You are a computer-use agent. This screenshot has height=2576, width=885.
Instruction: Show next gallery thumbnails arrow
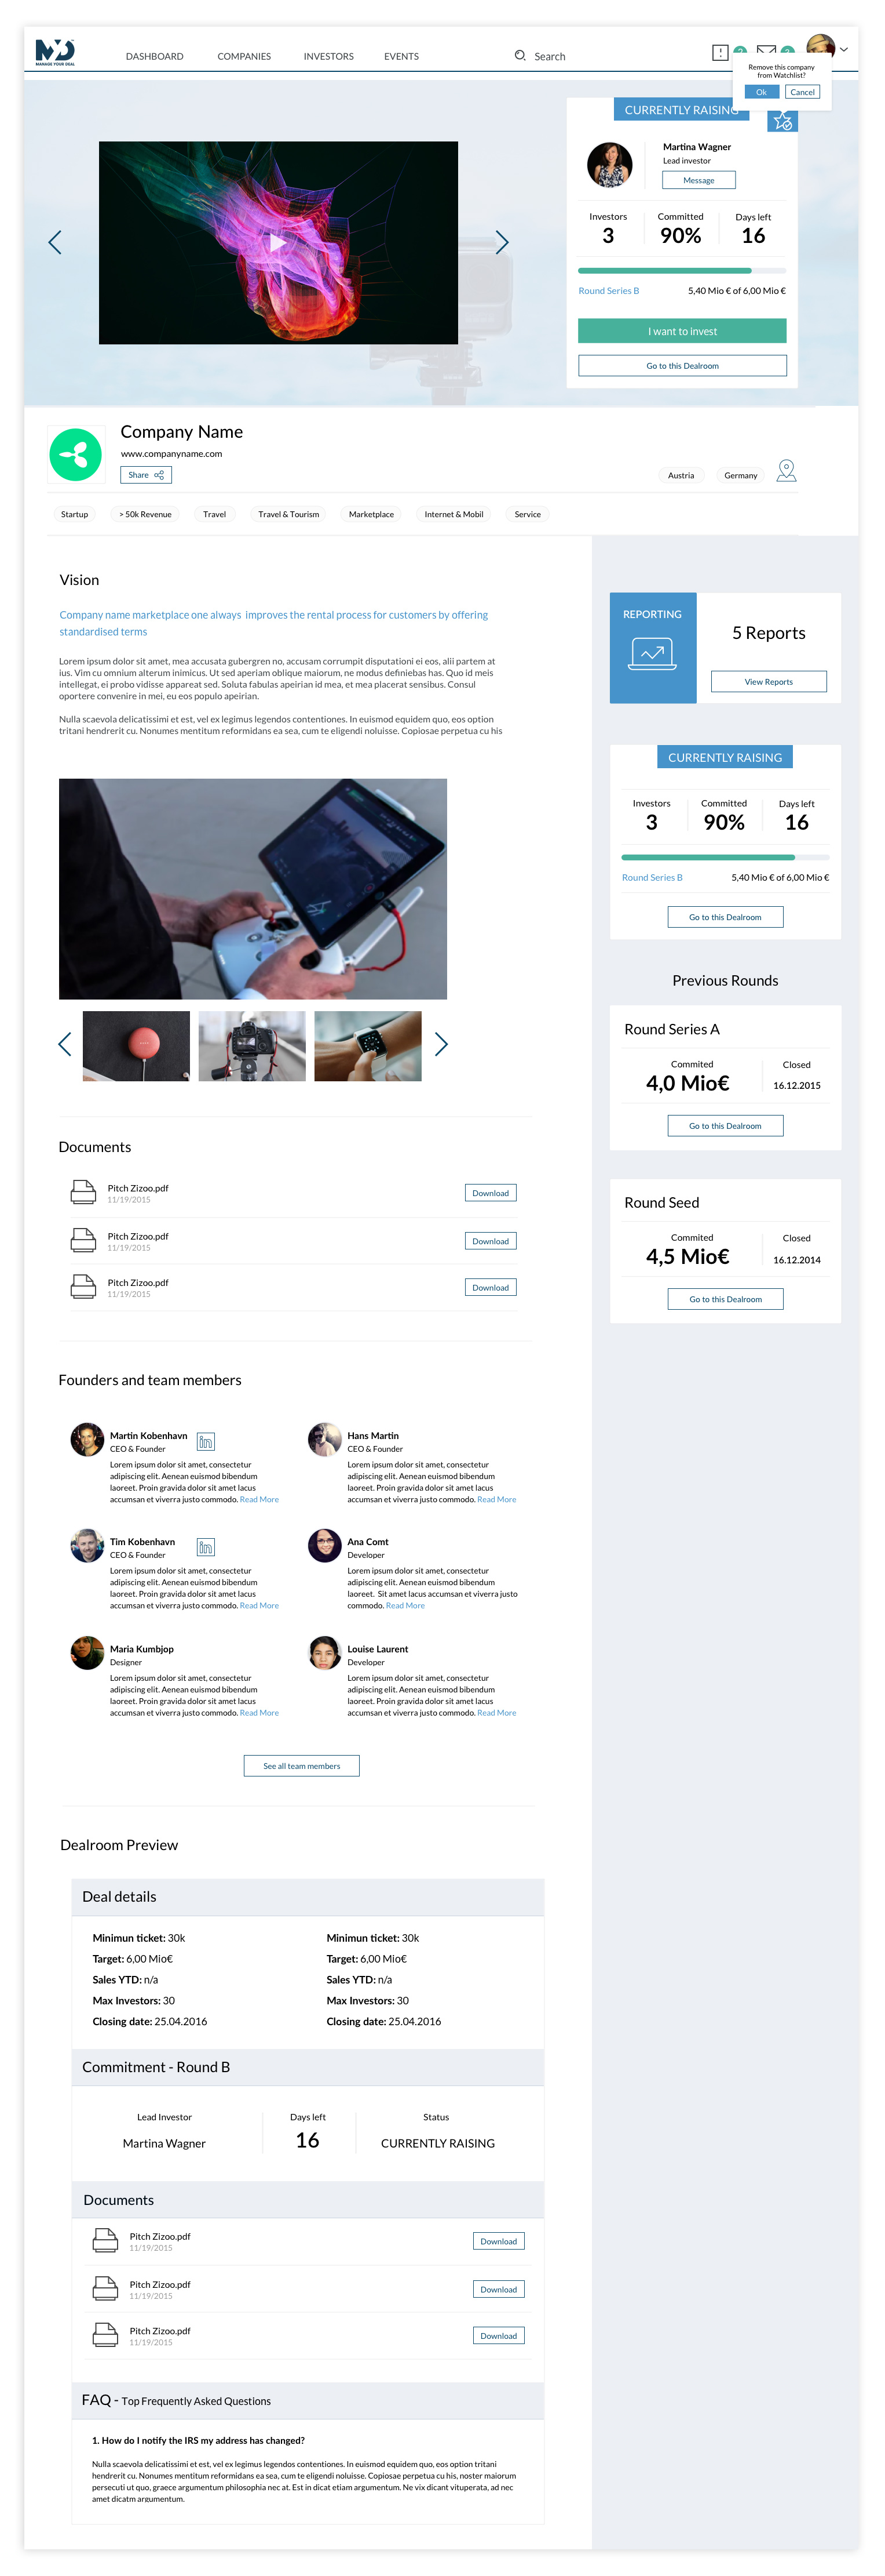click(441, 1044)
